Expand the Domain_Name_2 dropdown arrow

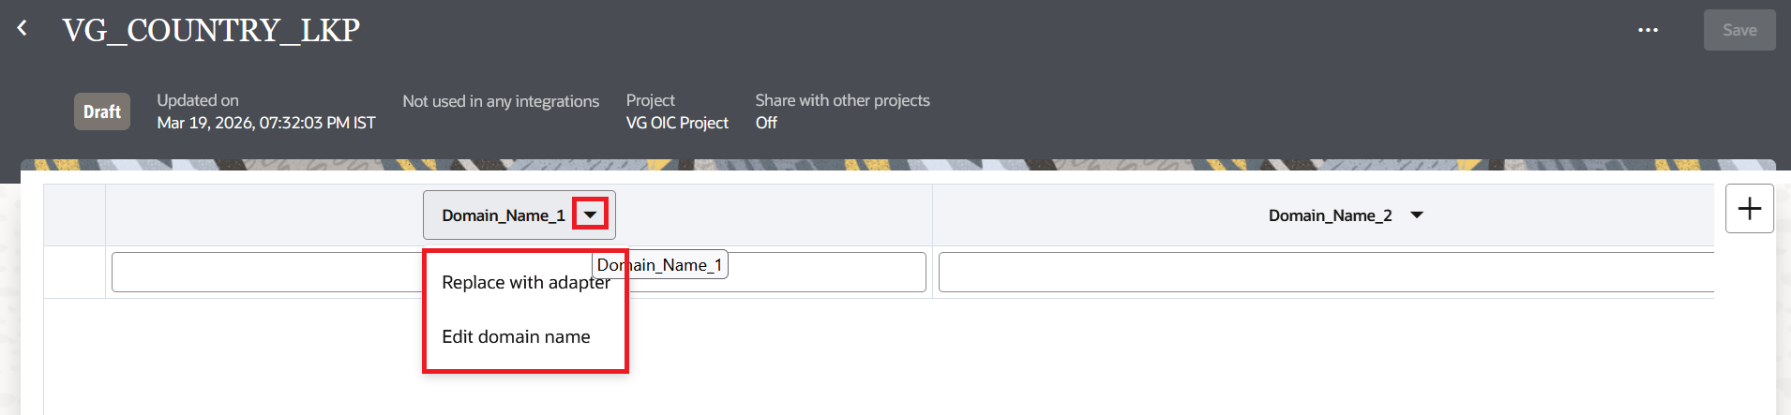point(1417,215)
